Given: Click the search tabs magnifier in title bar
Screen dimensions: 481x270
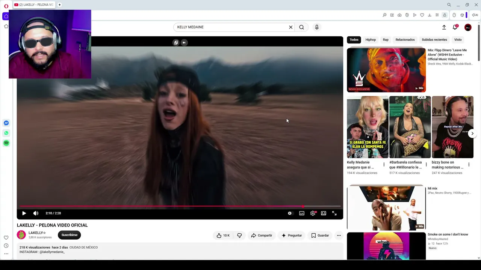Looking at the screenshot, I should point(449,5).
